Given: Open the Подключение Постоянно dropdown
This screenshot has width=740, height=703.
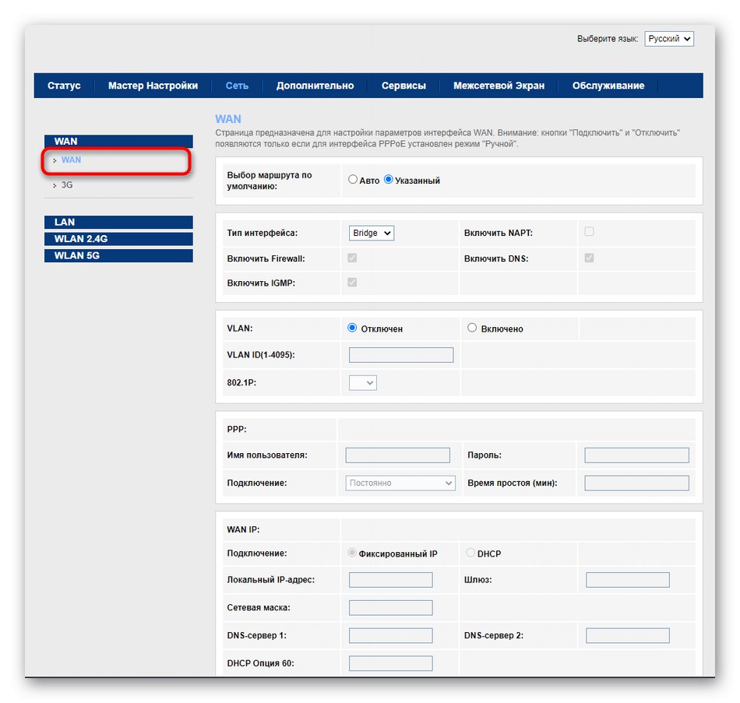Looking at the screenshot, I should (x=400, y=483).
